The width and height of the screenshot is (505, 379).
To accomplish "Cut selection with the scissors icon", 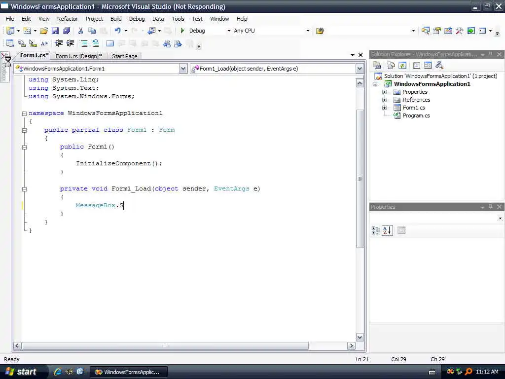I will click(x=80, y=31).
